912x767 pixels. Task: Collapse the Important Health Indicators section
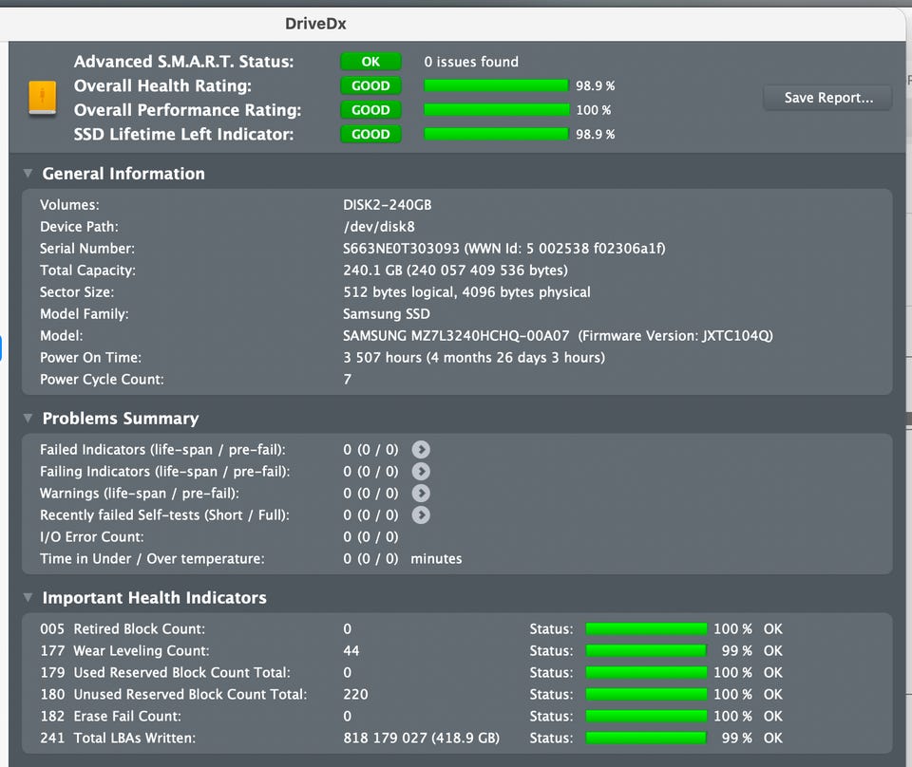pyautogui.click(x=28, y=597)
